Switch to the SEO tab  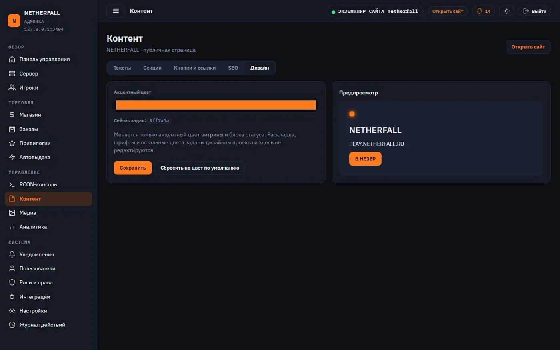(x=233, y=68)
